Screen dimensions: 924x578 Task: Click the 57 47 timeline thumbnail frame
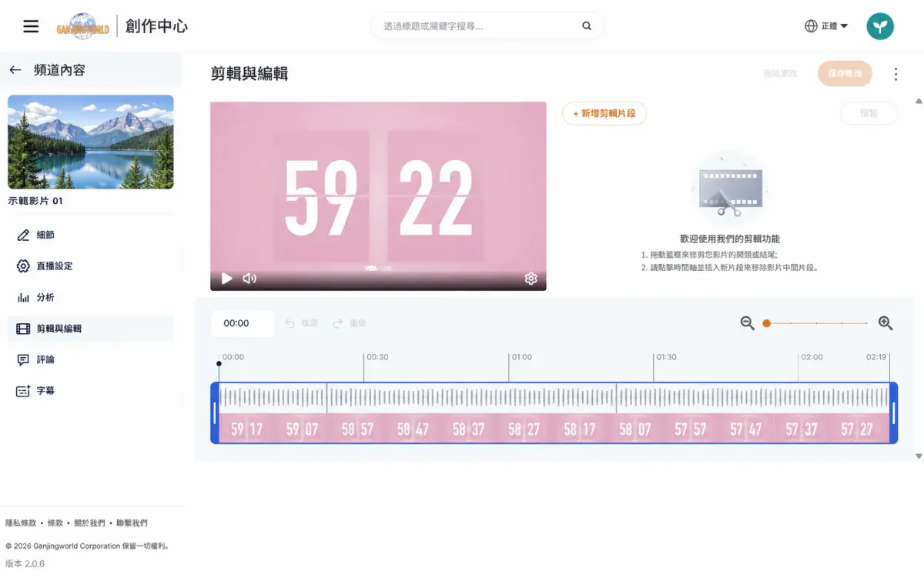[745, 429]
